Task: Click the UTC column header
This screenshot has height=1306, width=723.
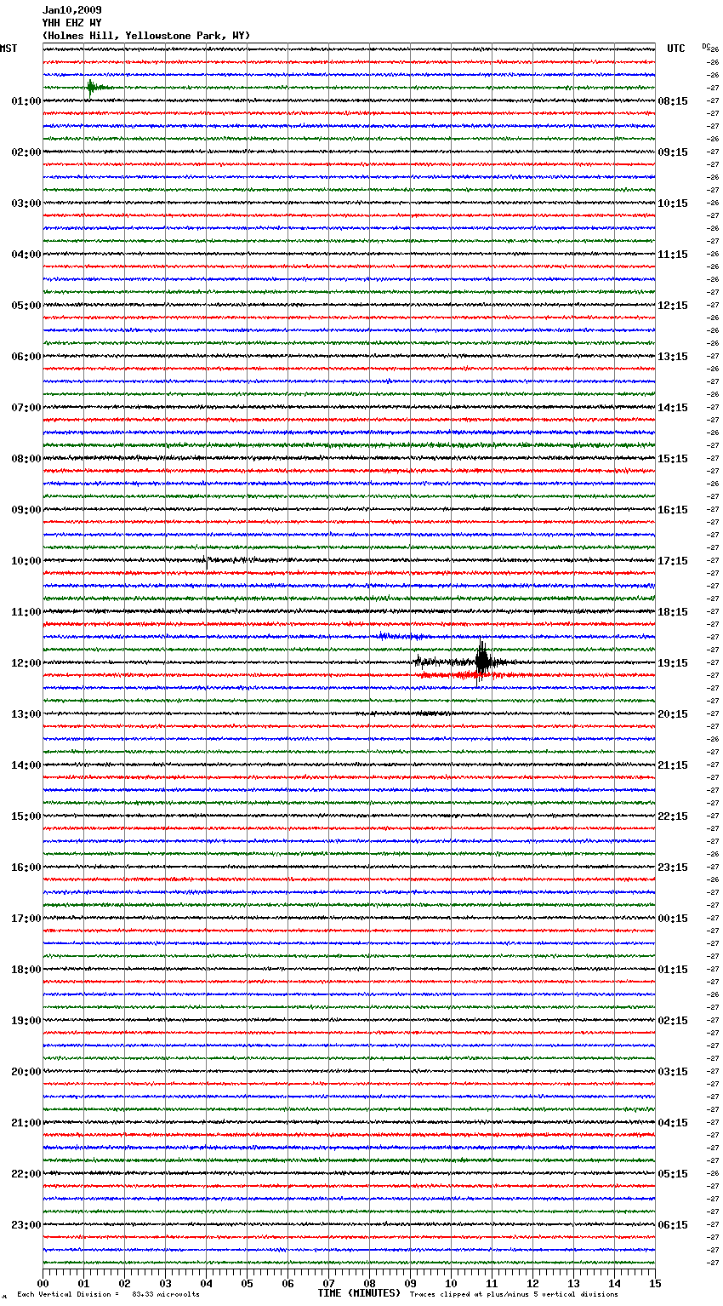Action: 676,49
